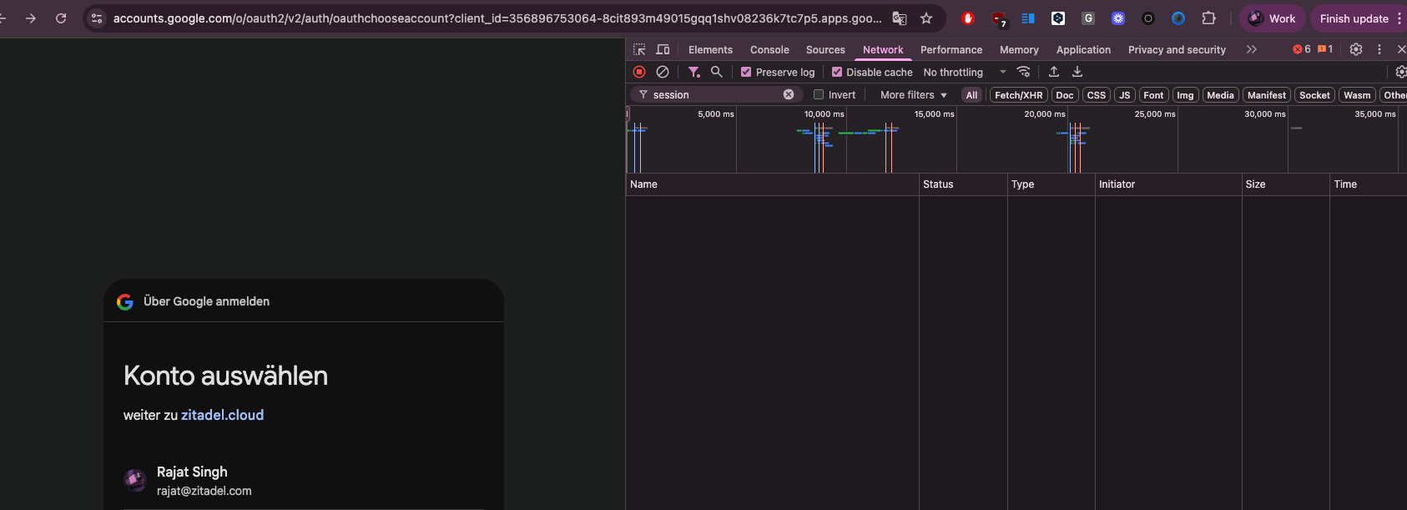Open the gray G extension
The image size is (1407, 510).
1088,18
